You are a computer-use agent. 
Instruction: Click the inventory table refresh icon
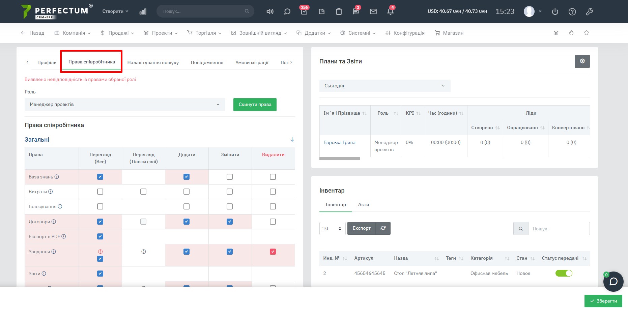point(383,228)
